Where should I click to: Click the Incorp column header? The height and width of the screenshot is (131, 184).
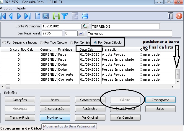tap(10, 49)
